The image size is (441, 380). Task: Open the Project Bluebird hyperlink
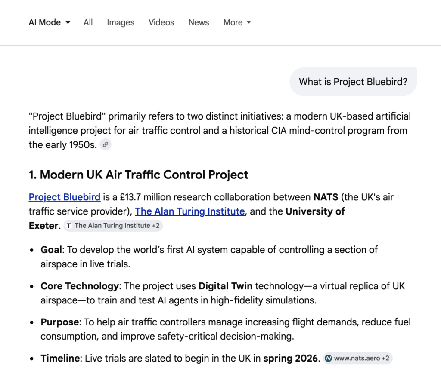65,197
